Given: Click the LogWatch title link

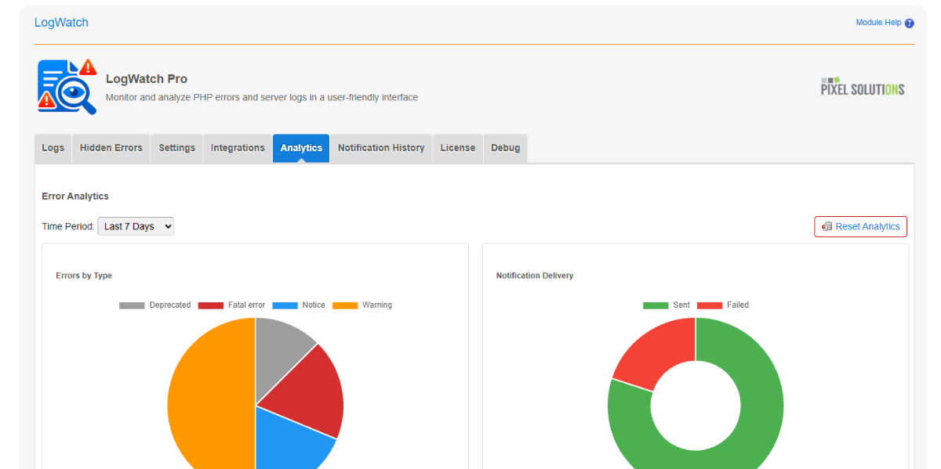Looking at the screenshot, I should coord(61,23).
